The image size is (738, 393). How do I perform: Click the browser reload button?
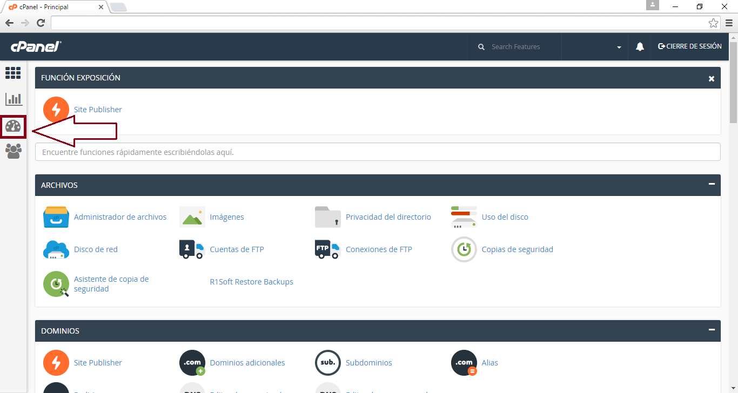[41, 23]
